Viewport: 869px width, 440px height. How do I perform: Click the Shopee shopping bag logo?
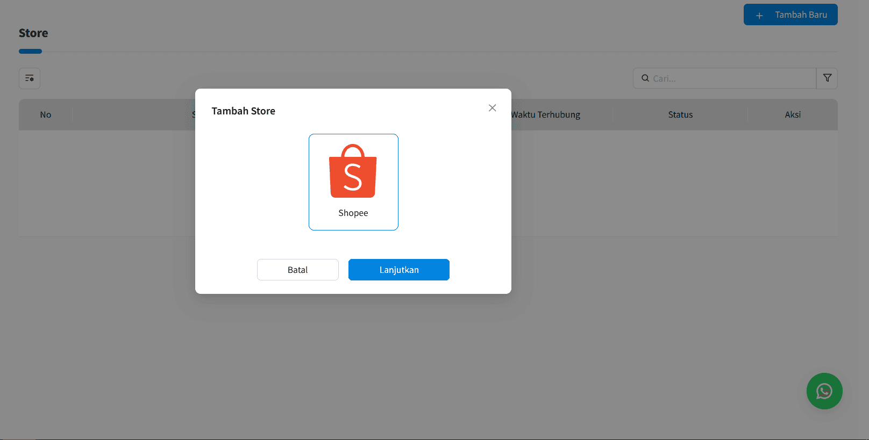[353, 171]
